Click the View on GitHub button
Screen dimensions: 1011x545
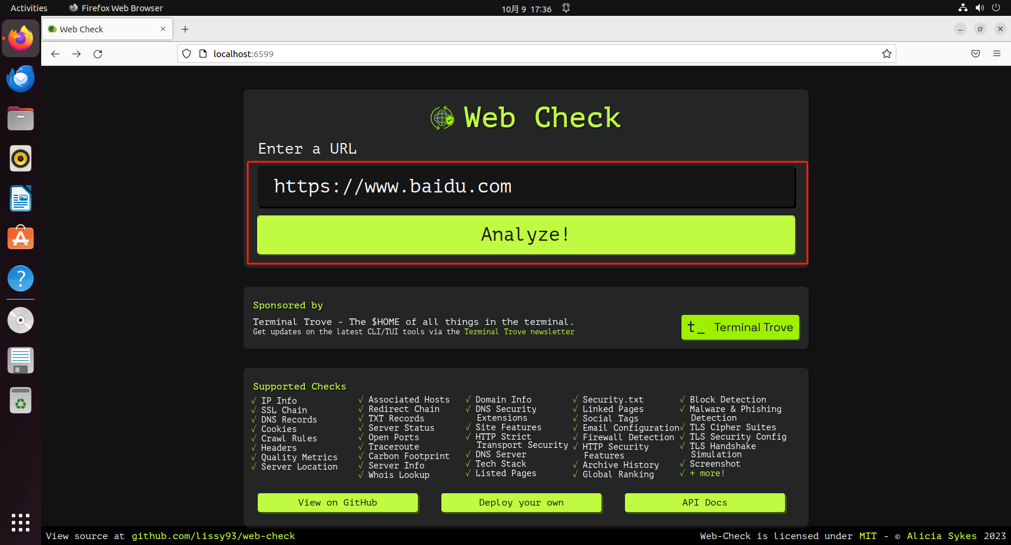[x=338, y=503]
